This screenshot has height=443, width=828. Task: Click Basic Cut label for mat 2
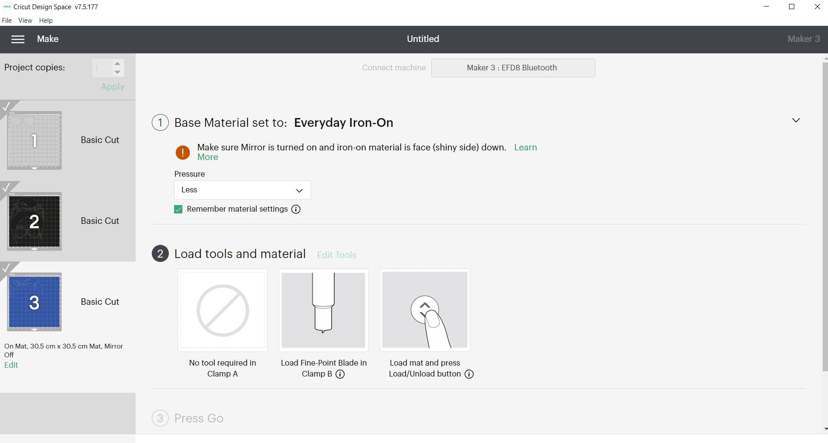pyautogui.click(x=100, y=221)
